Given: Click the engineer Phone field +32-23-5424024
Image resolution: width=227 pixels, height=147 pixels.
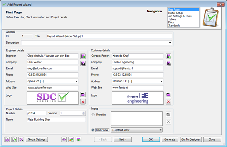Looking at the screenshot, I should coord(53,75).
